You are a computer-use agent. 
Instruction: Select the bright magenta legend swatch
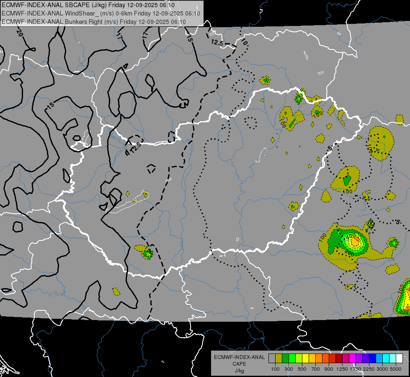click(x=353, y=359)
